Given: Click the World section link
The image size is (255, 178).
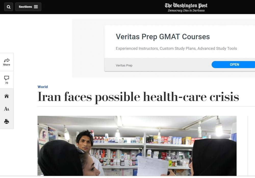Looking at the screenshot, I should pos(43,87).
